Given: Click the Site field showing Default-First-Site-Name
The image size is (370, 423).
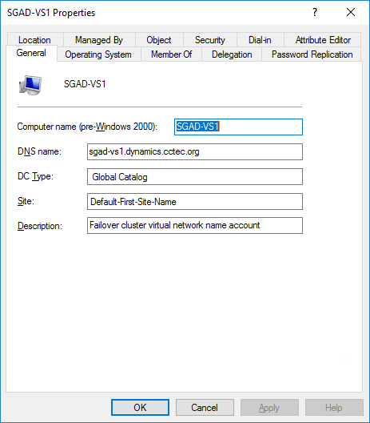Looking at the screenshot, I should pos(195,202).
